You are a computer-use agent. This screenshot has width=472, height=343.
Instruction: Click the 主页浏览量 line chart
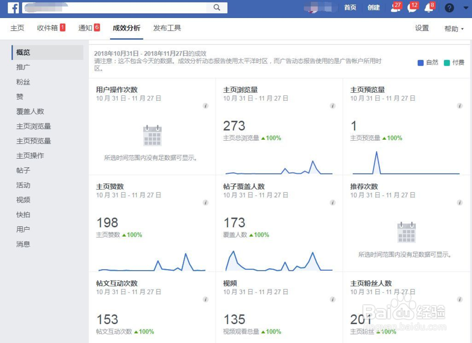[279, 167]
